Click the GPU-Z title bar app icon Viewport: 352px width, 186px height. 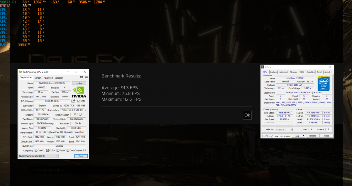(x=21, y=72)
